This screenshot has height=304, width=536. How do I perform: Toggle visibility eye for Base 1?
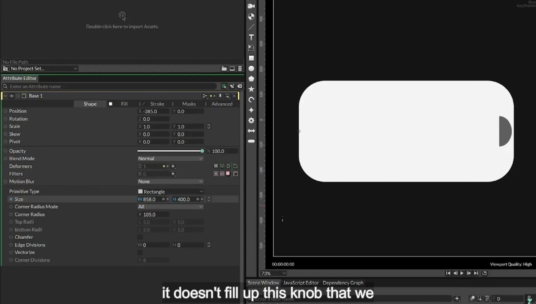click(11, 96)
